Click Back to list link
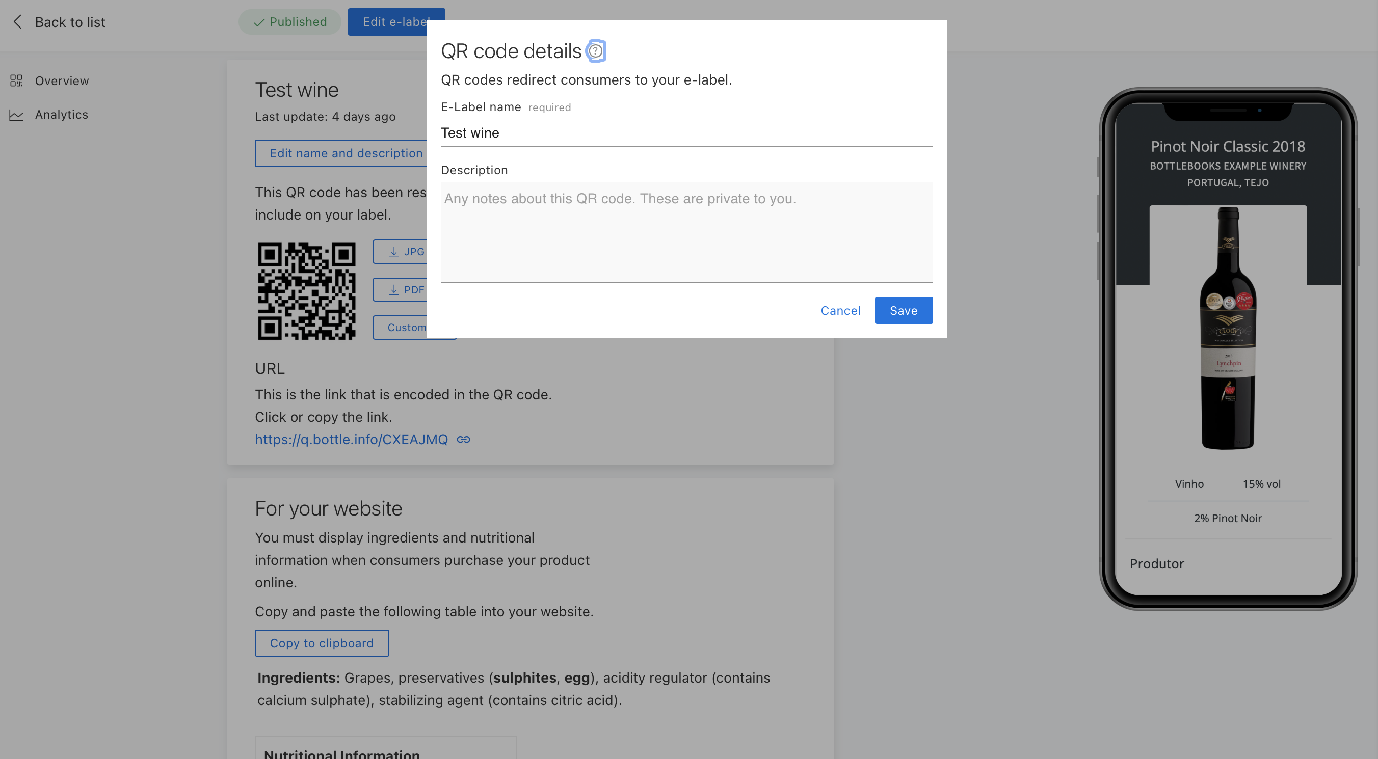 (69, 22)
